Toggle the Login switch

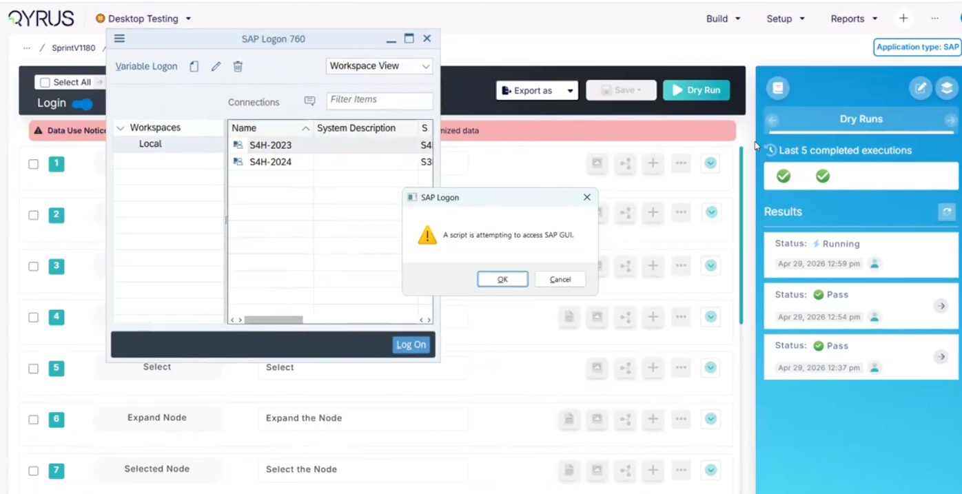point(83,104)
